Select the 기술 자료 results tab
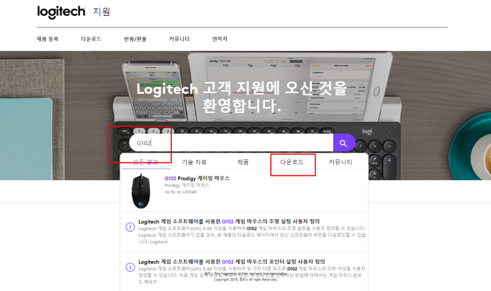This screenshot has width=491, height=291. 194,162
